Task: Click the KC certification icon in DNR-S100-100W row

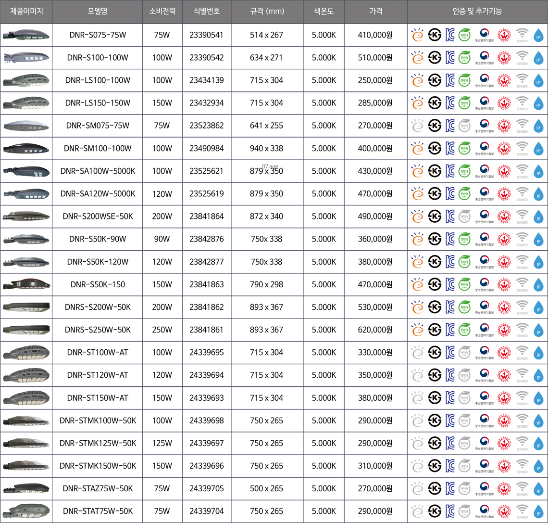Action: (x=450, y=58)
